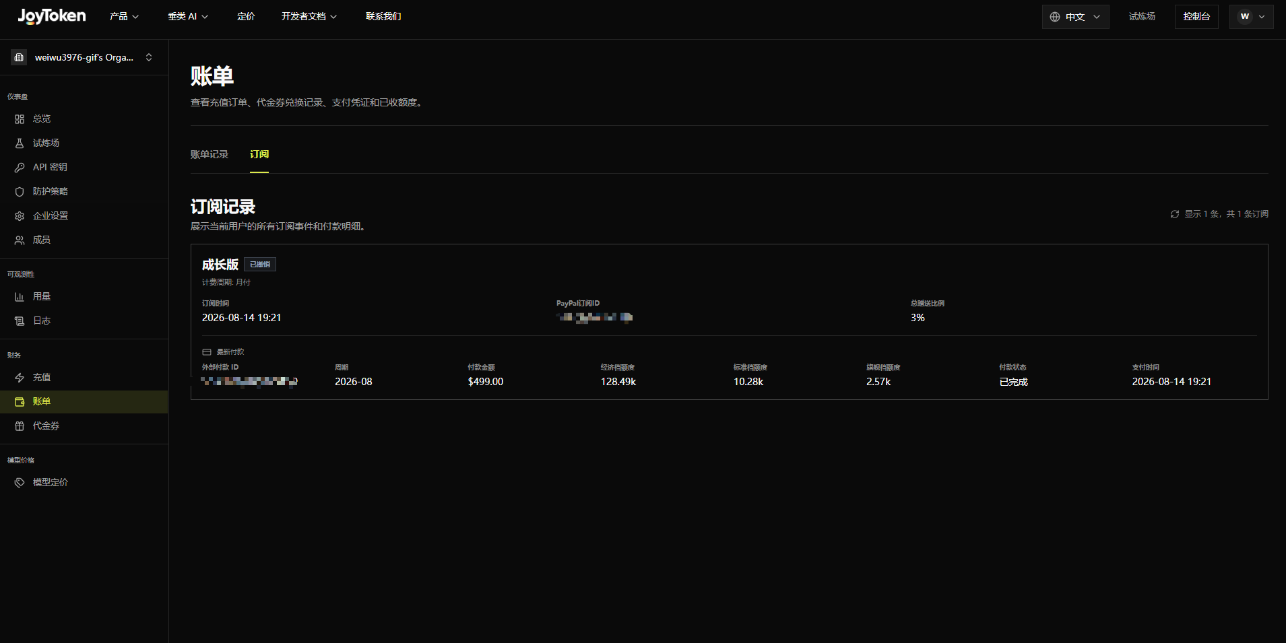Open the 总览 overview icon in sidebar
Screen dimensions: 1286x643
pyautogui.click(x=20, y=119)
